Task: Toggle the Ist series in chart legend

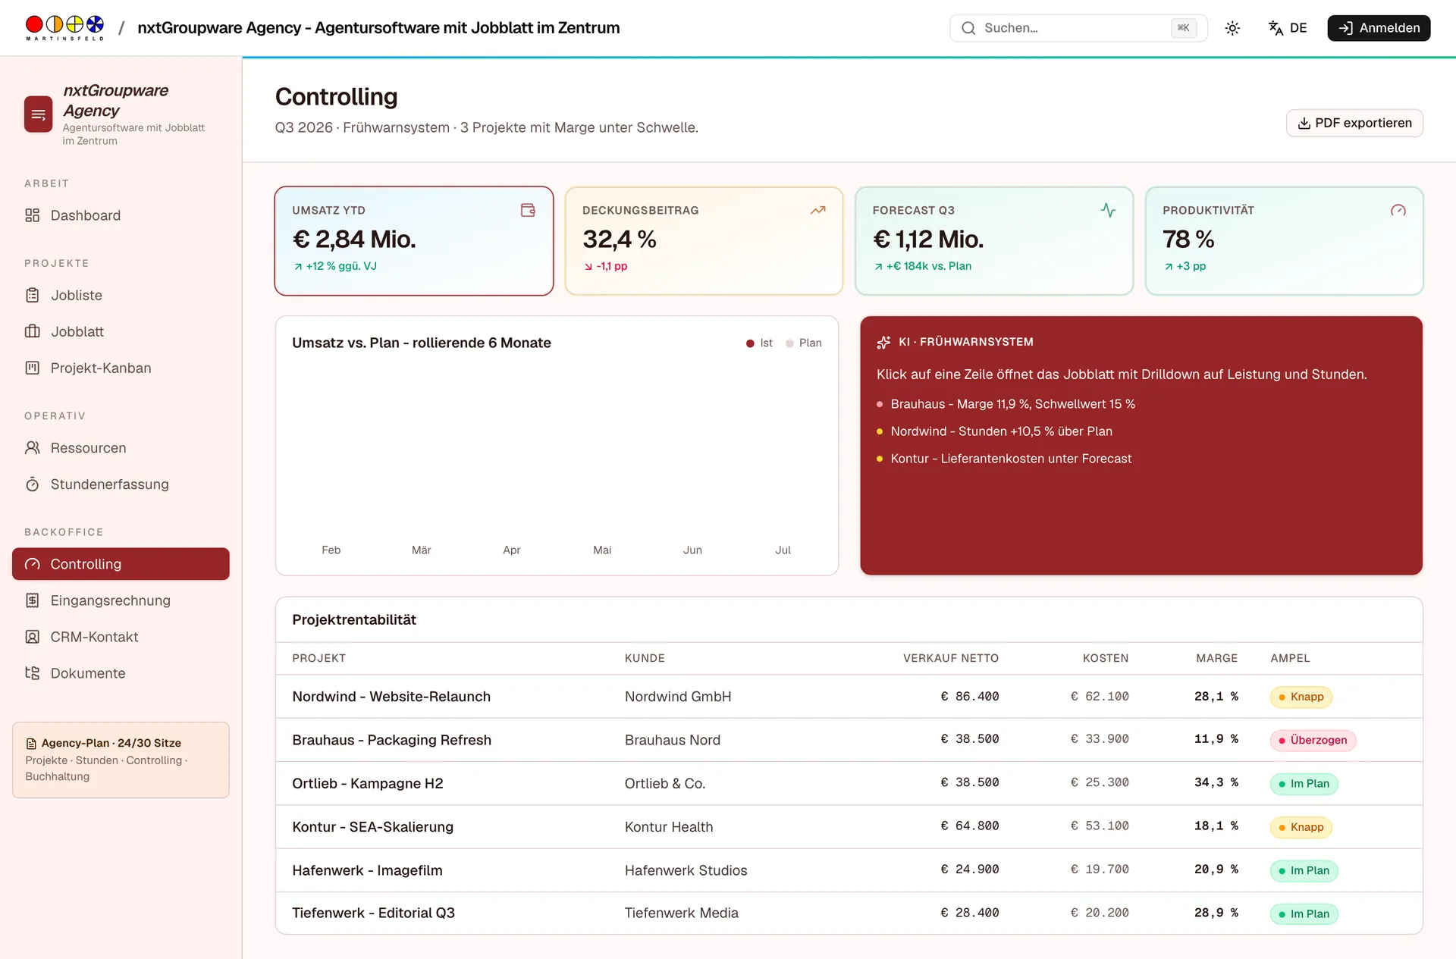Action: (759, 343)
